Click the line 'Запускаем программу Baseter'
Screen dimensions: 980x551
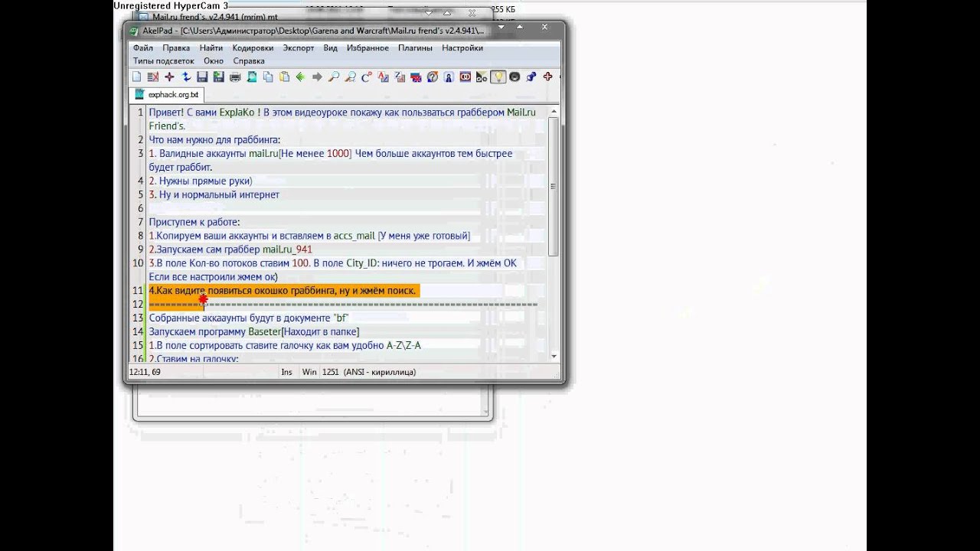coord(253,331)
